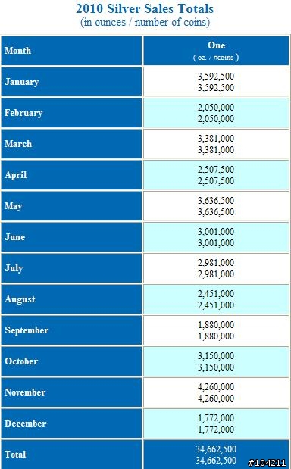The height and width of the screenshot is (469, 291).
Task: Click the ounces / number of coins subtitle
Action: (145, 23)
